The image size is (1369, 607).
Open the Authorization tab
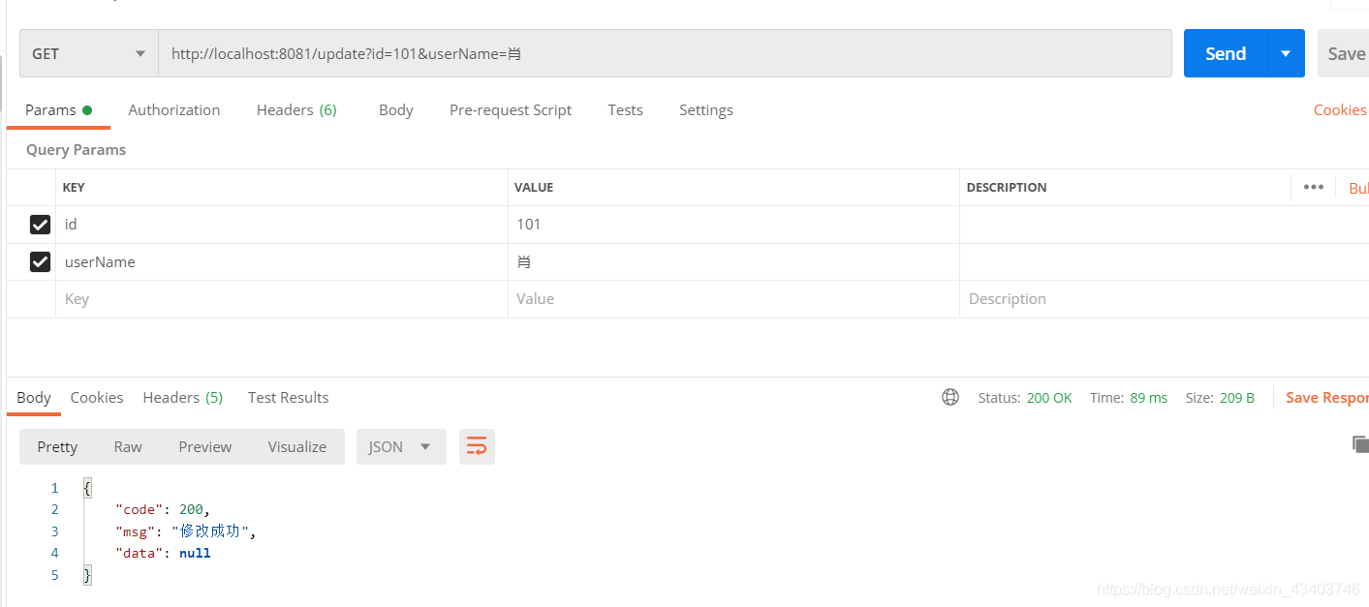pyautogui.click(x=174, y=109)
